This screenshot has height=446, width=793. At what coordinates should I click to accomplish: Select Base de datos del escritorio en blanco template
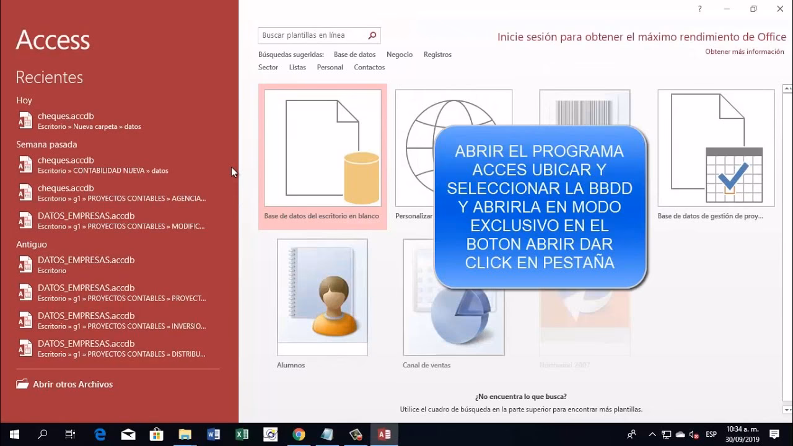[323, 157]
